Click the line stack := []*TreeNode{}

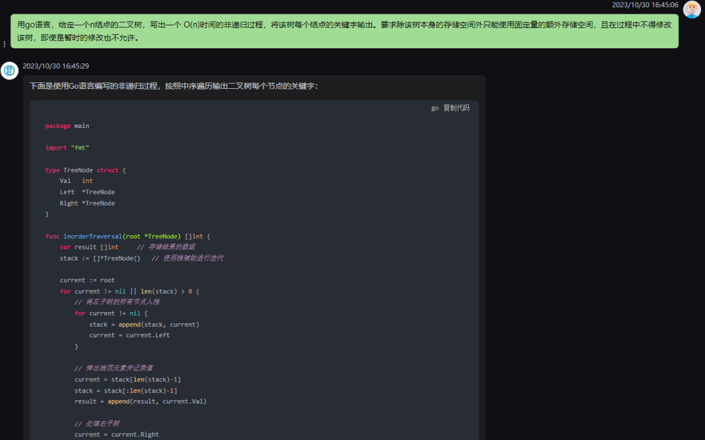click(100, 259)
